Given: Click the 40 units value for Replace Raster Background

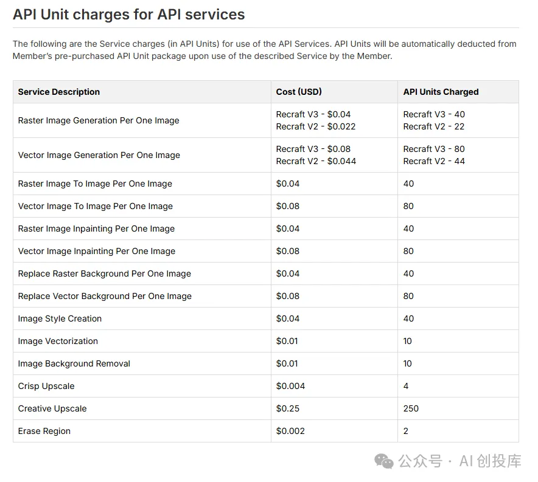Looking at the screenshot, I should point(408,274).
